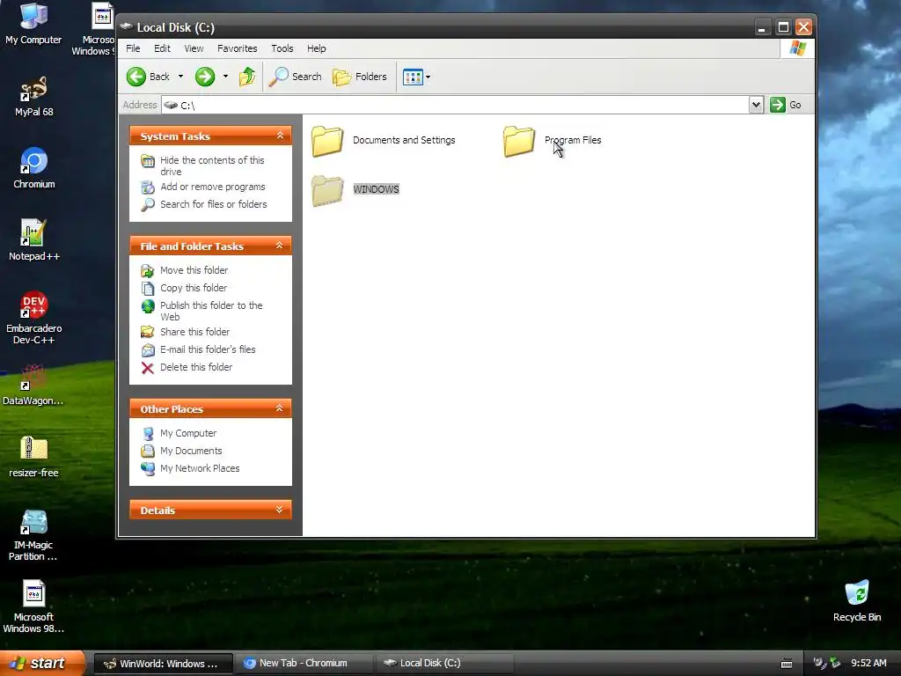The height and width of the screenshot is (676, 901).
Task: Open the Tools menu
Action: pos(282,48)
